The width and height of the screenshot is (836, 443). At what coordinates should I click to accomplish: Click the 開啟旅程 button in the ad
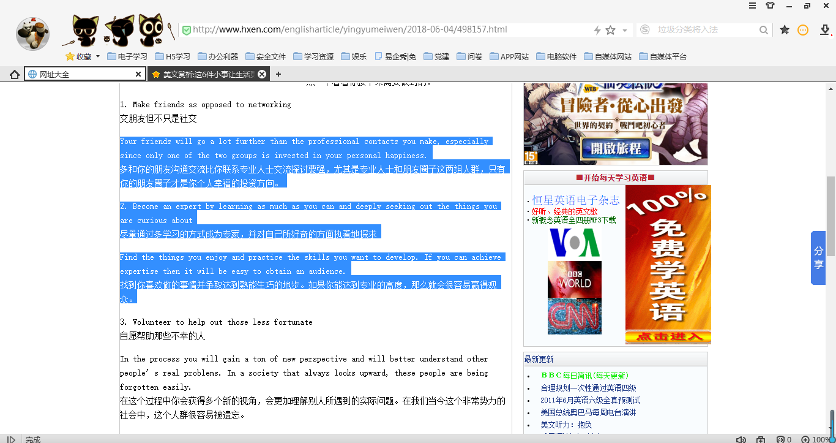click(x=616, y=148)
